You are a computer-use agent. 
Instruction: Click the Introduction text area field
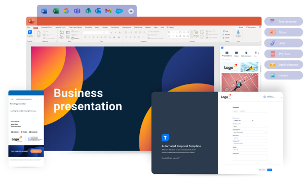point(250,157)
